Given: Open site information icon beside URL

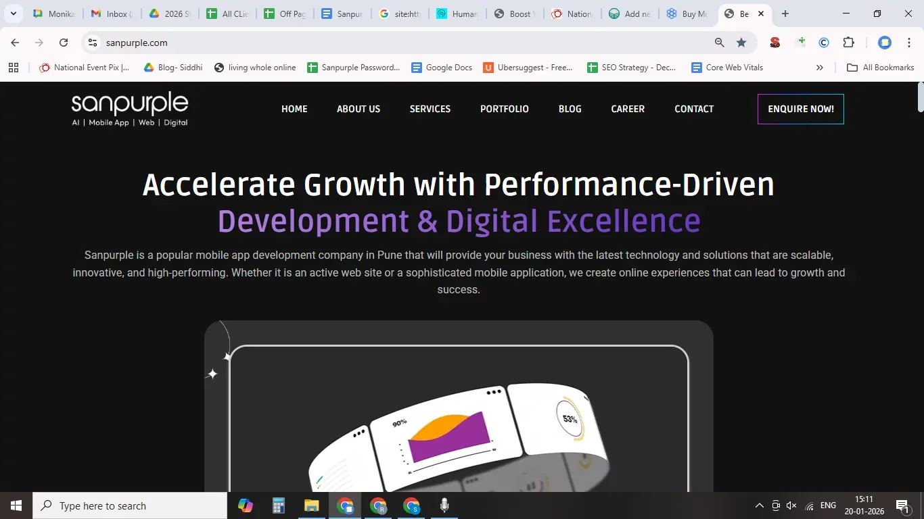Looking at the screenshot, I should (x=93, y=43).
